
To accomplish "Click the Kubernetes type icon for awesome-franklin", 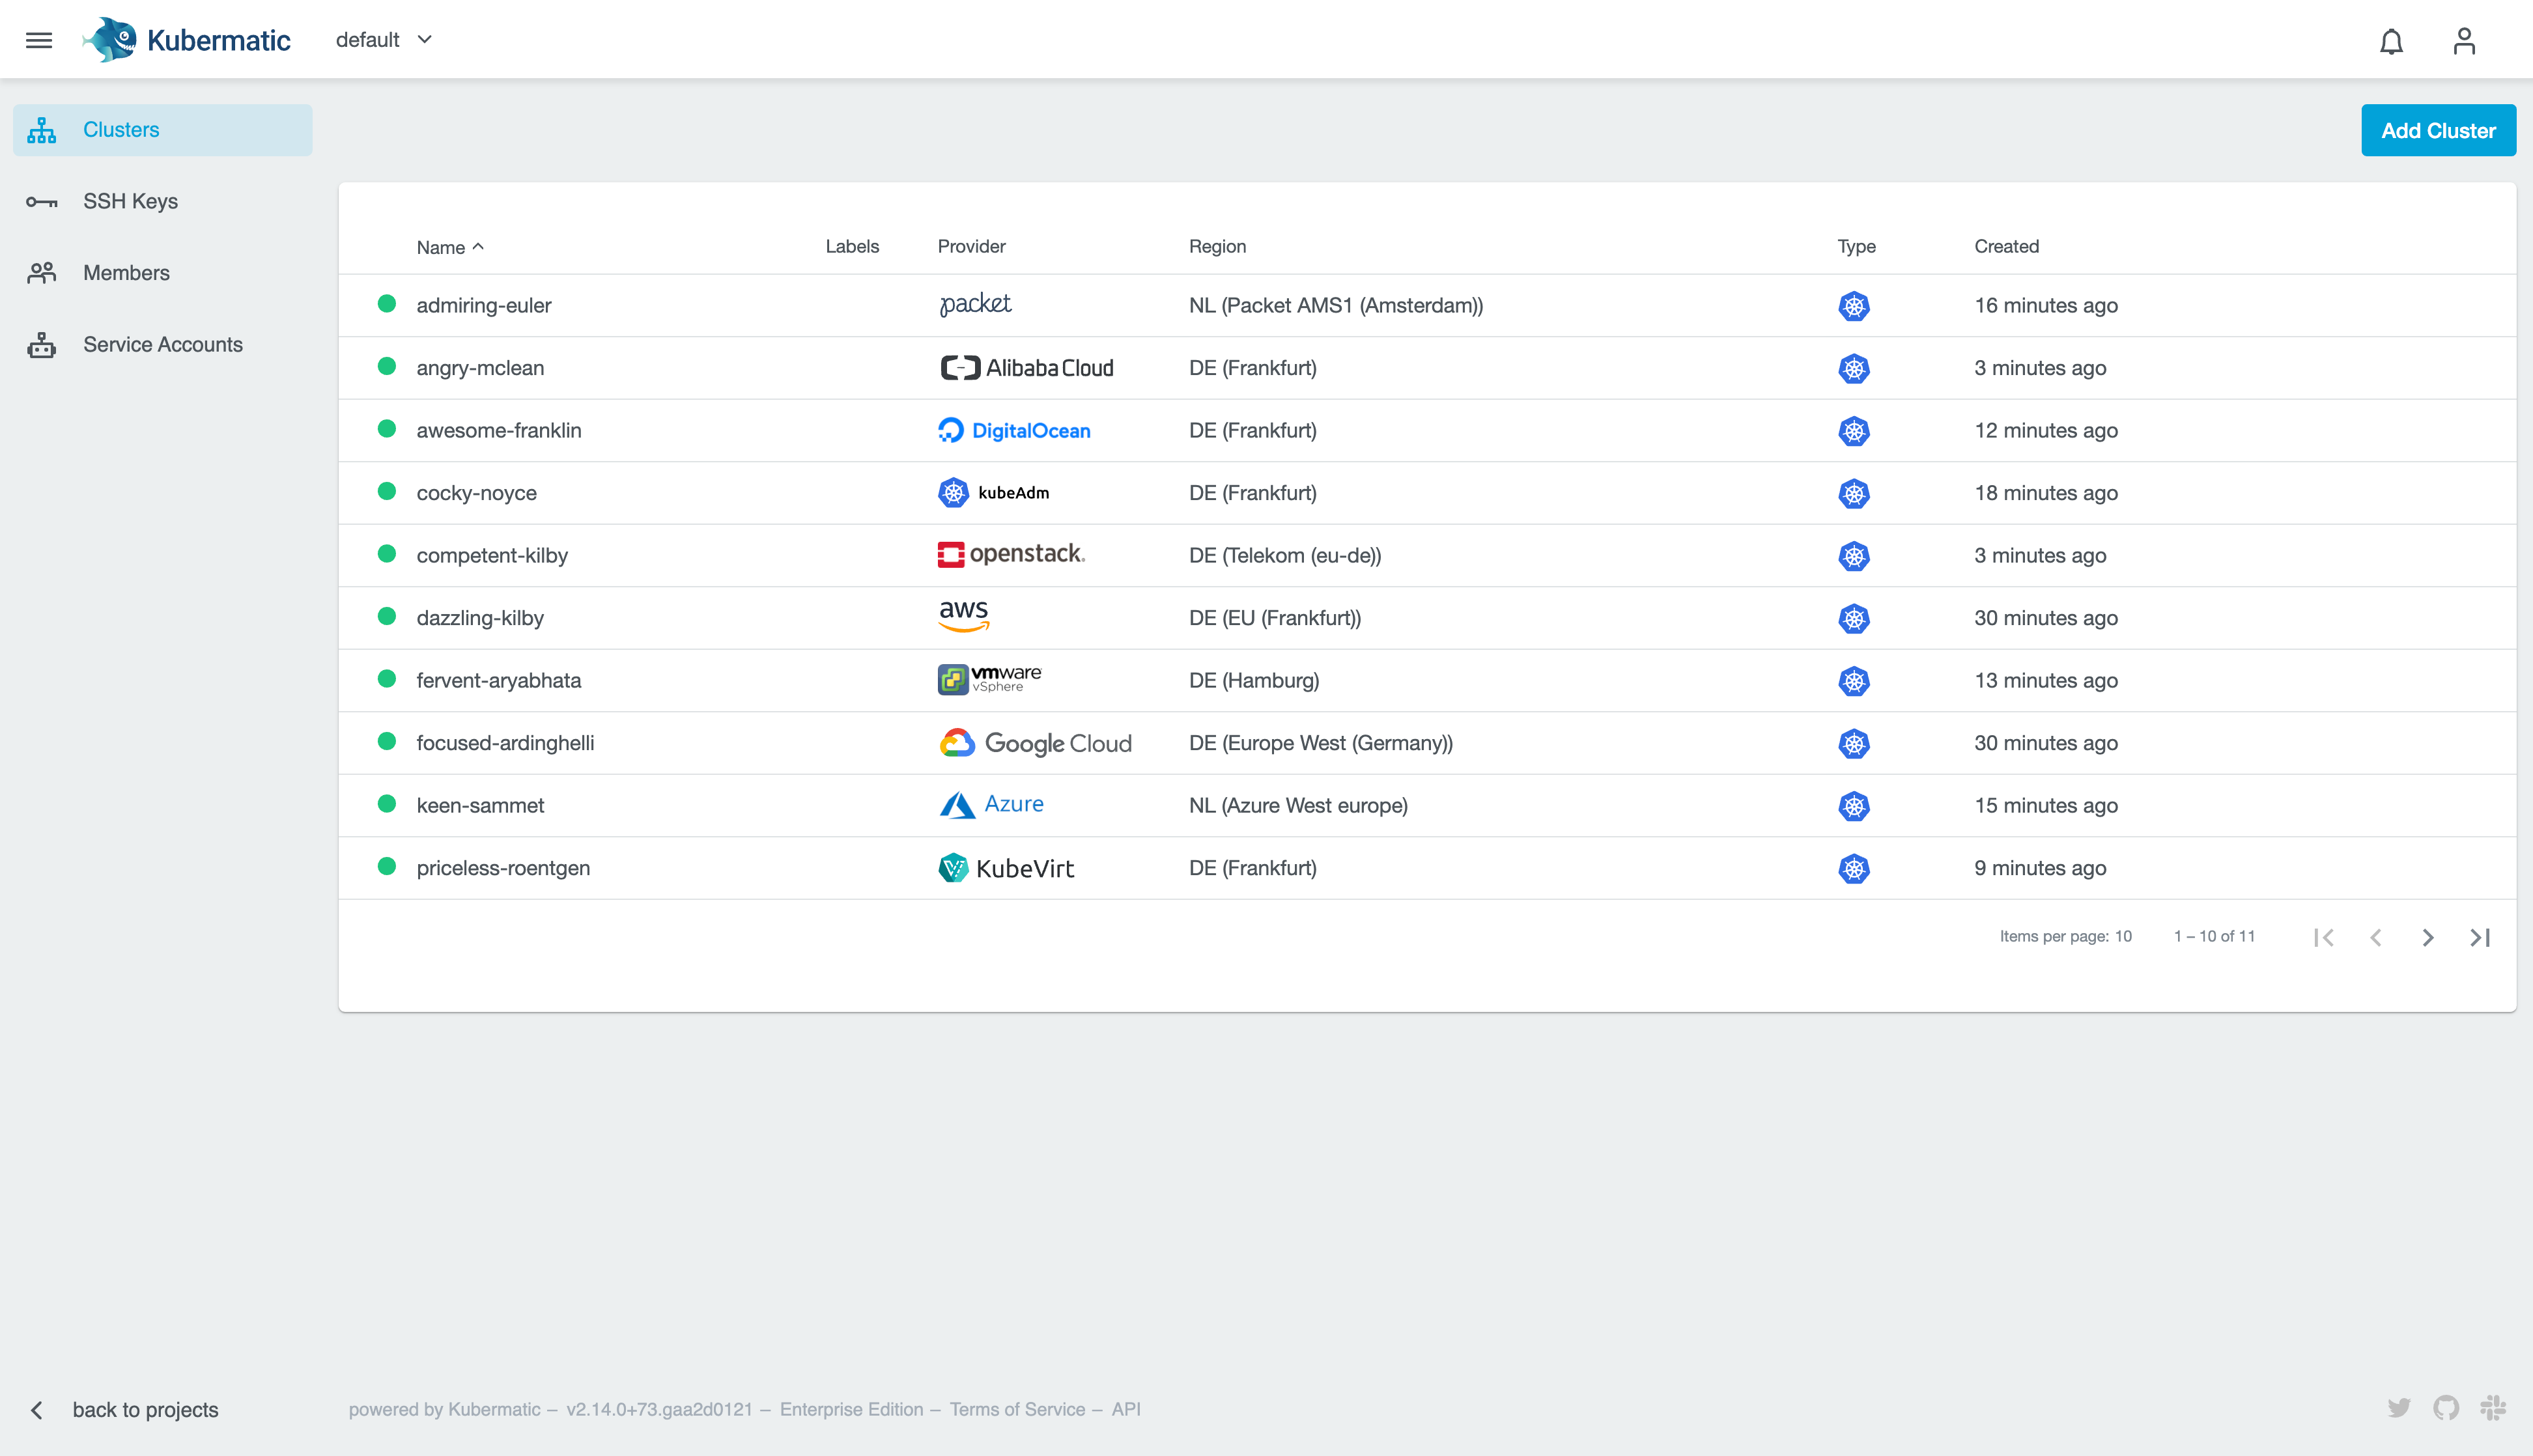I will 1854,431.
